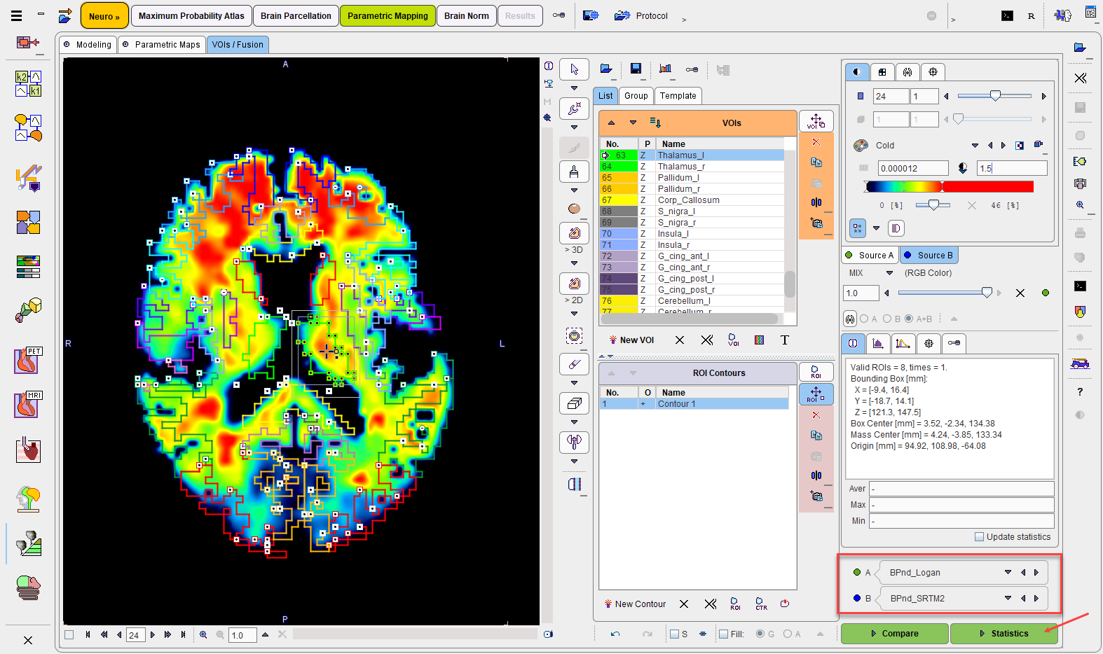Click the load VOIs folder icon
The width and height of the screenshot is (1103, 654).
click(606, 69)
